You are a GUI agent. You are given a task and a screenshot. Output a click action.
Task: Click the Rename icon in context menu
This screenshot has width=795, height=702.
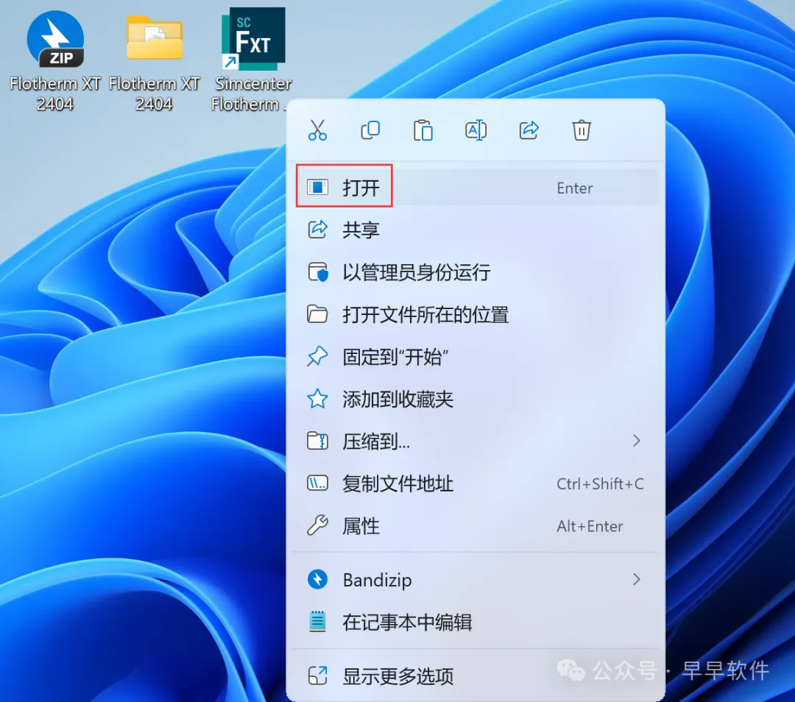coord(476,130)
